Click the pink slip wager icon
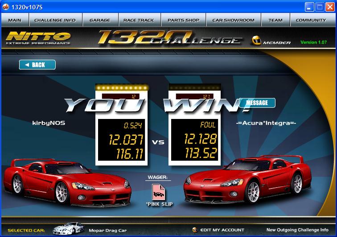 [x=159, y=192]
